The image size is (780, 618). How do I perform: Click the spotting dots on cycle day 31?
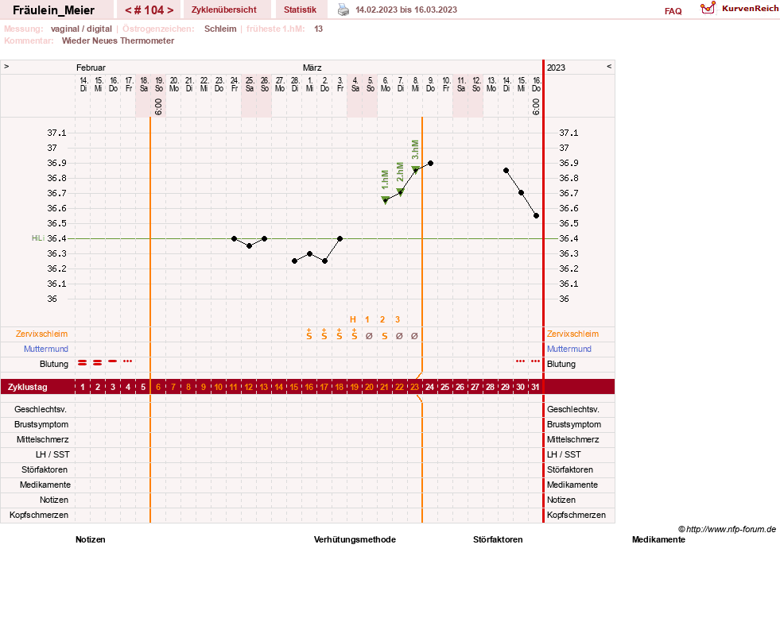tap(535, 361)
